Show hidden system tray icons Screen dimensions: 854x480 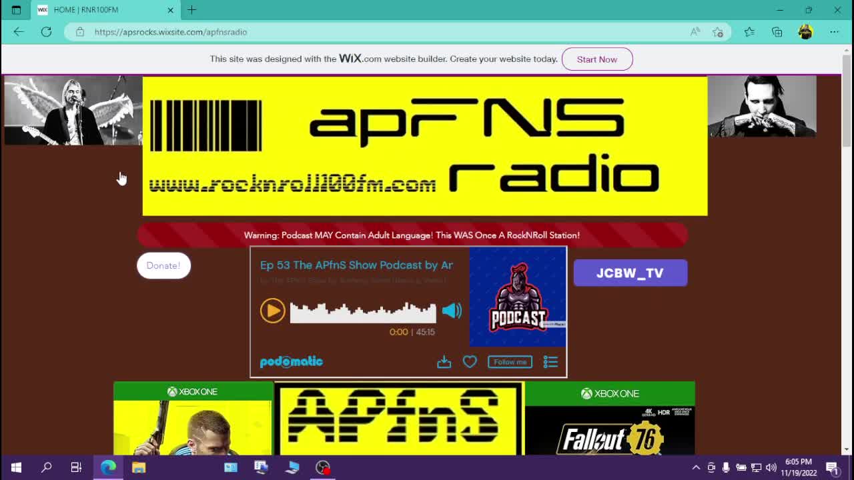(x=696, y=467)
